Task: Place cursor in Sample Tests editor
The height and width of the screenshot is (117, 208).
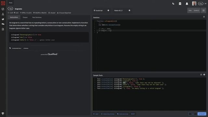Action: 149,94
